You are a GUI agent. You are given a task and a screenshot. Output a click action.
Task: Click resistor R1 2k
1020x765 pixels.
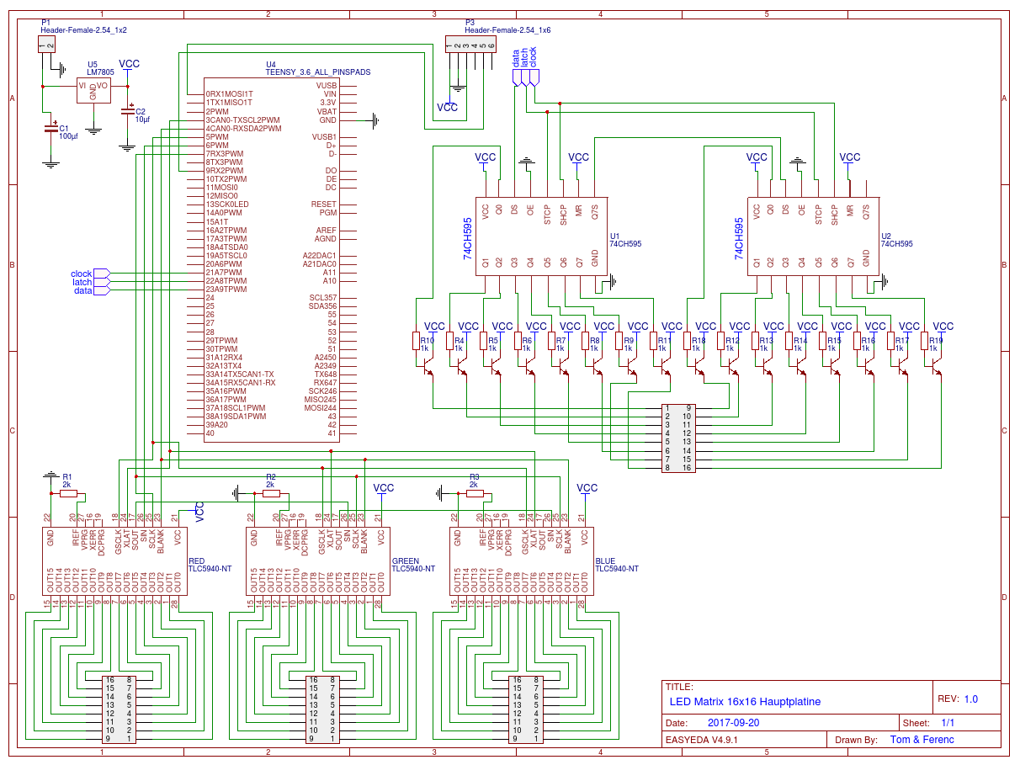pos(68,494)
